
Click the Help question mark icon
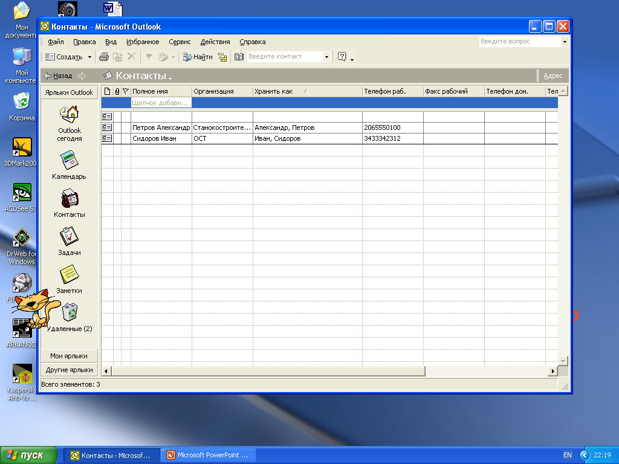[342, 57]
